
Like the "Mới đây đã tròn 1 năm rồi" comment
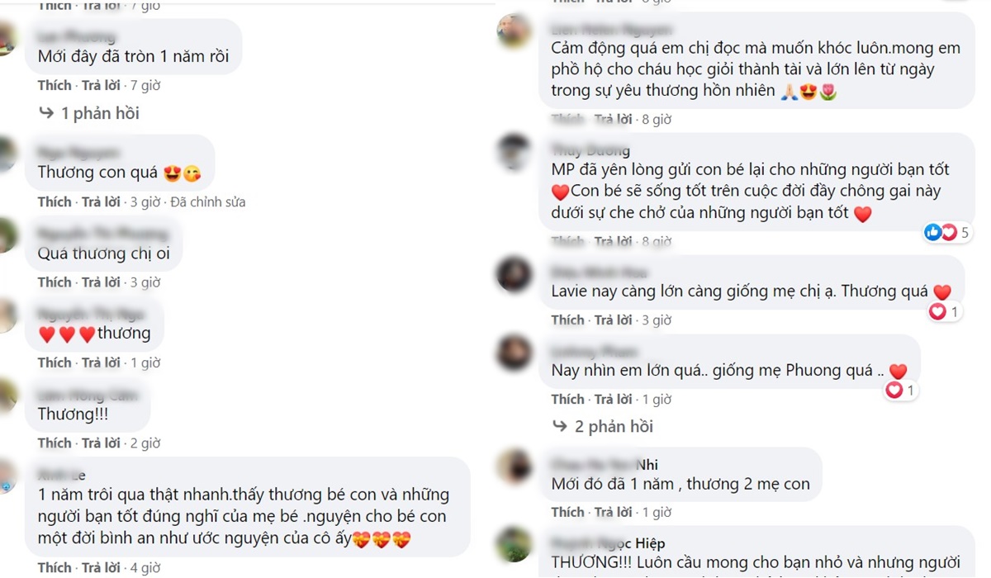pos(55,85)
